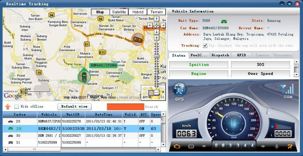Click the map pan up arrow
The width and height of the screenshot is (303, 156).
156,19
